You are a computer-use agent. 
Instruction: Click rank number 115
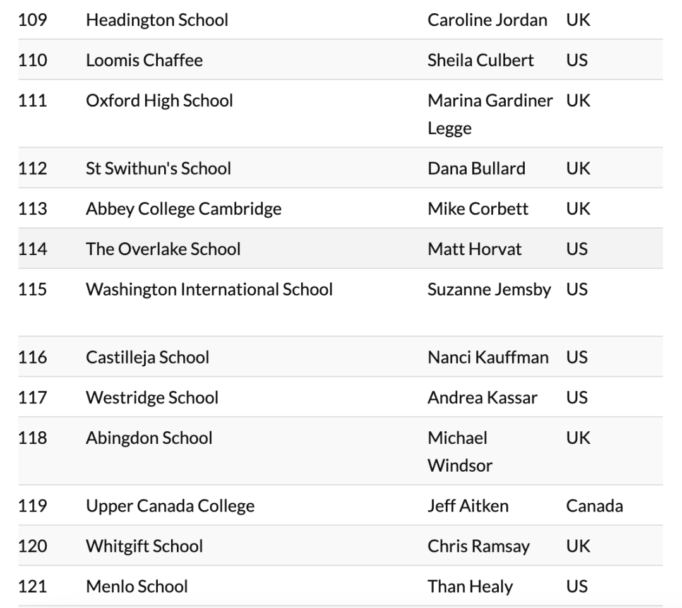pos(33,289)
